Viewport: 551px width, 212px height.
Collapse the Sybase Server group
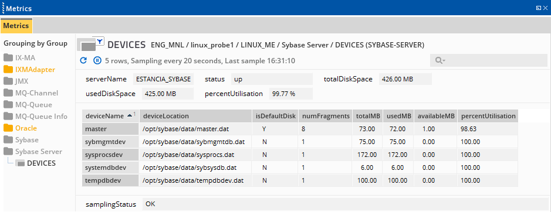pyautogui.click(x=39, y=152)
